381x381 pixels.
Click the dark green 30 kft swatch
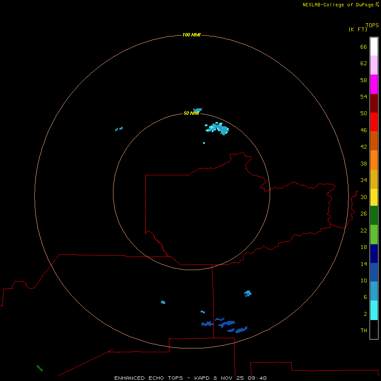[x=374, y=215]
